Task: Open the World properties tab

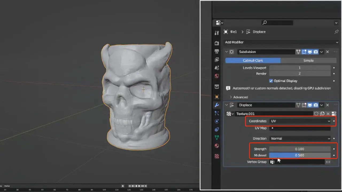Action: tap(217, 76)
